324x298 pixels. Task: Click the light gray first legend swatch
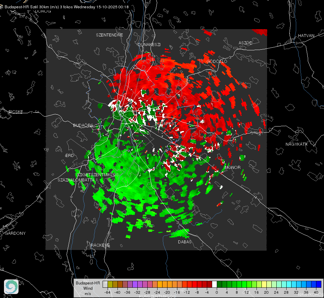click(x=105, y=284)
